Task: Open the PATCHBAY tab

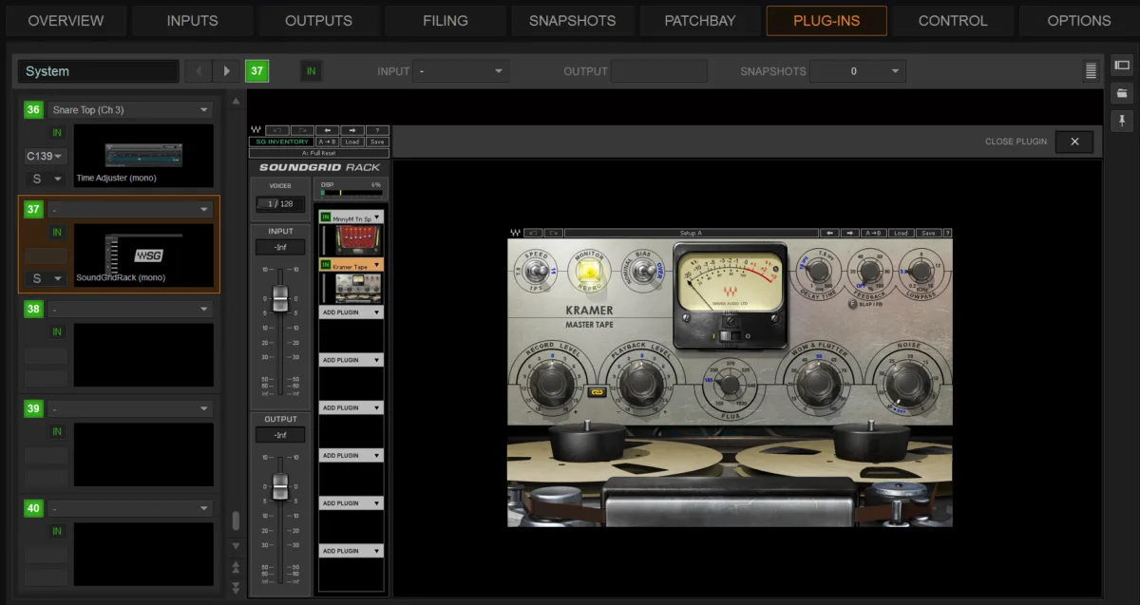Action: [699, 20]
